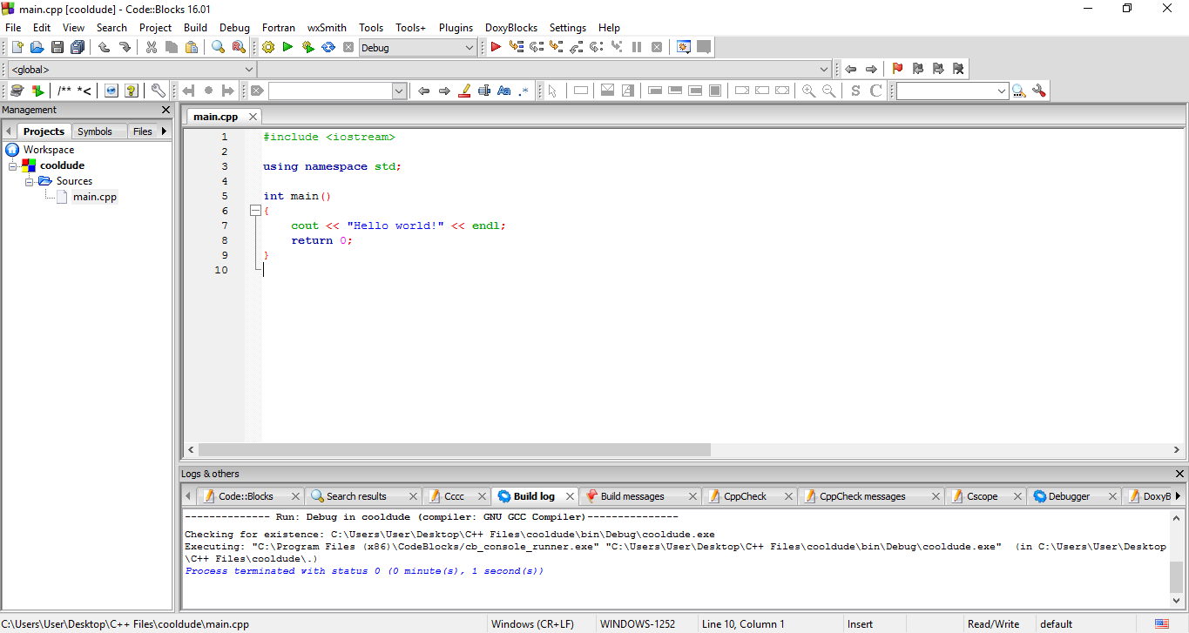Start debugging with the red arrow icon
This screenshot has width=1189, height=633.
[495, 47]
